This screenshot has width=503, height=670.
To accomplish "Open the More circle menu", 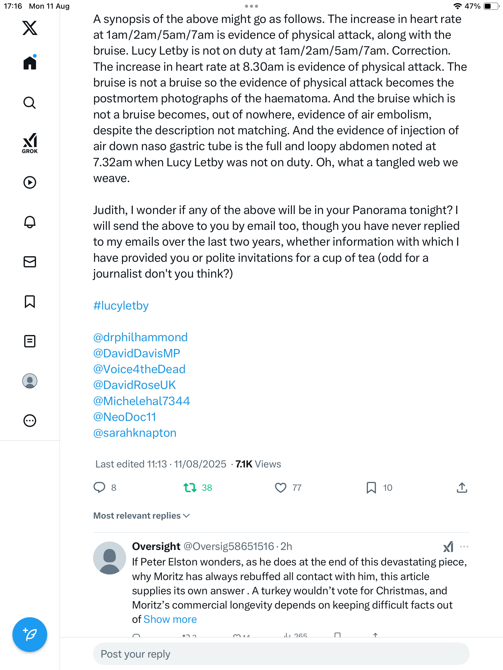I will click(30, 421).
